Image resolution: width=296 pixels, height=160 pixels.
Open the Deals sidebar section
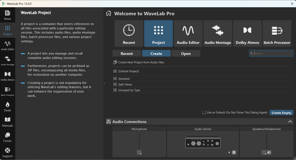tap(8, 107)
